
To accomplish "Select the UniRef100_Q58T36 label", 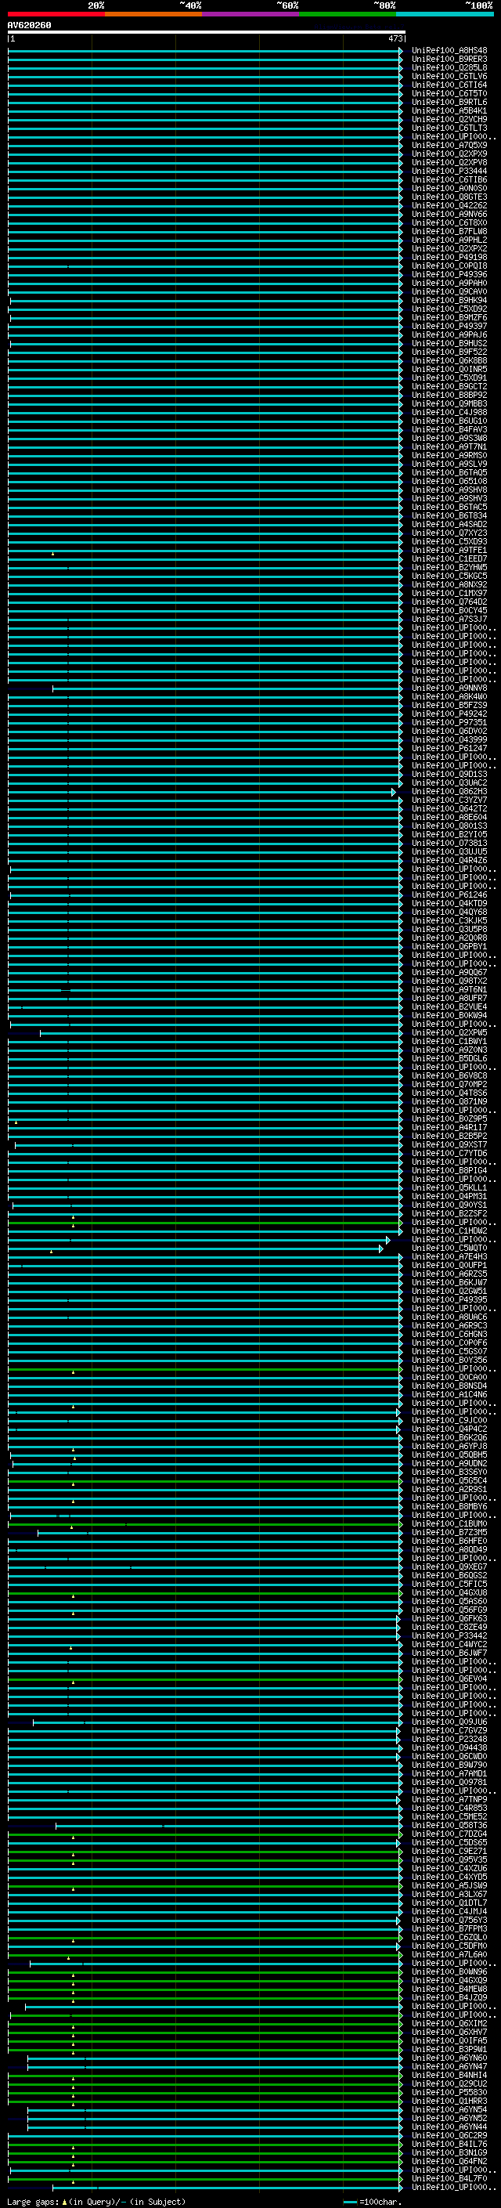I will pos(449,1826).
